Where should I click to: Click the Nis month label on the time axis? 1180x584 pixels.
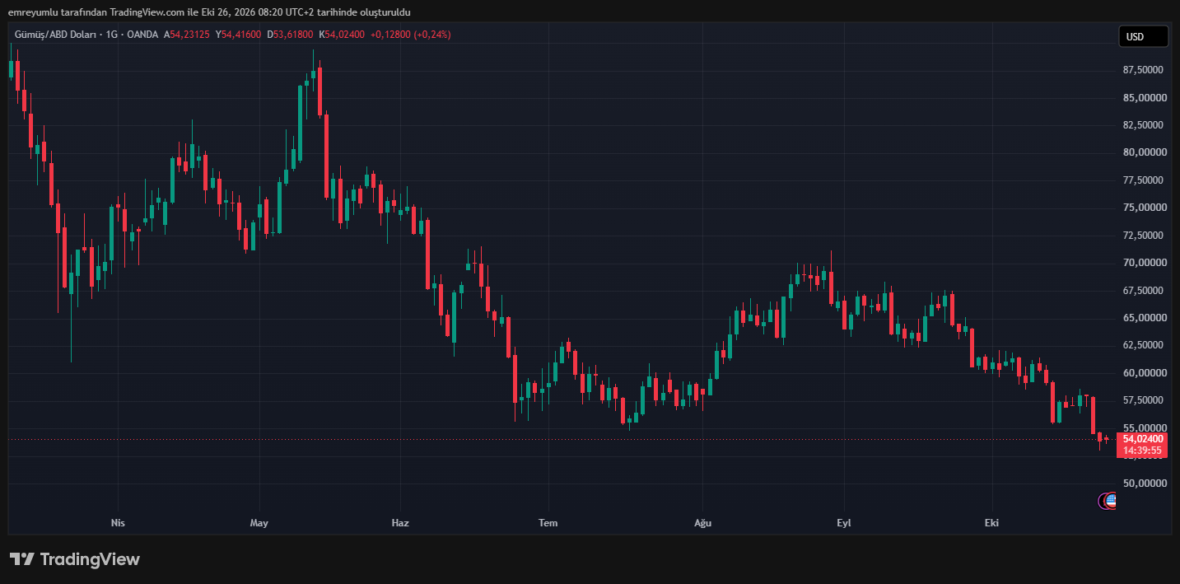[x=118, y=523]
